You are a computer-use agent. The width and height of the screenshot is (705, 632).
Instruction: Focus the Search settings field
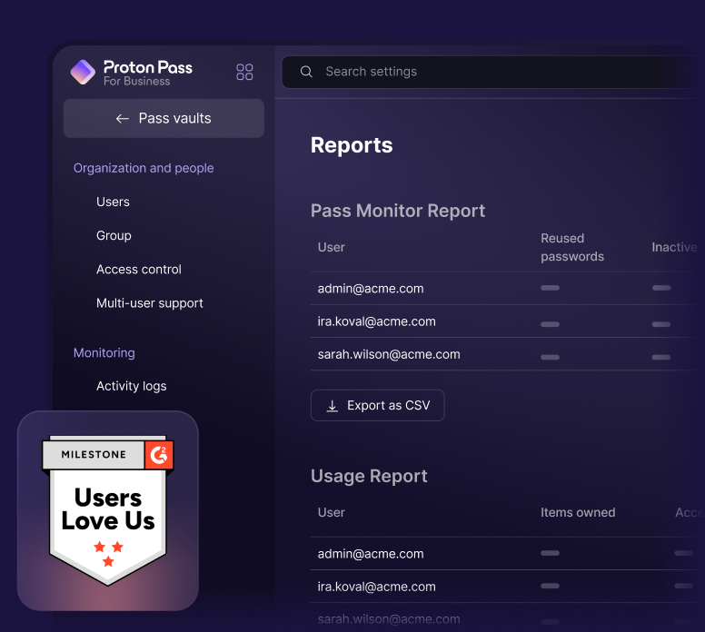(492, 72)
